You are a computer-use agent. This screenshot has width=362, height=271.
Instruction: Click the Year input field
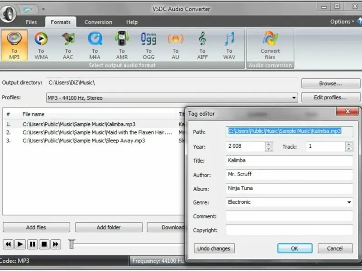click(x=246, y=146)
